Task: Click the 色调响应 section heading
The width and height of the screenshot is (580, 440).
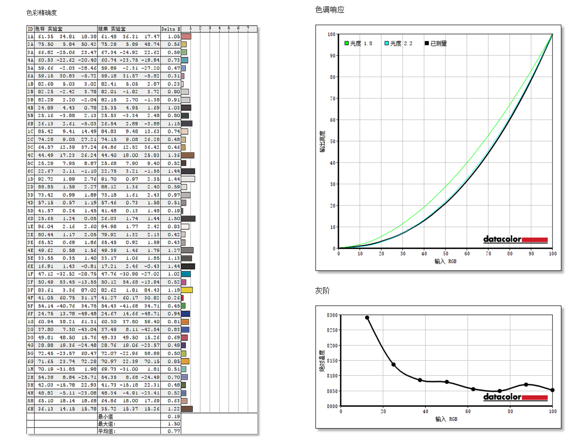Action: (x=330, y=10)
